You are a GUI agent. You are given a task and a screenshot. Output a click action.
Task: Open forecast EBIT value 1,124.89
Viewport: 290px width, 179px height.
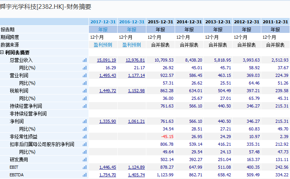(136, 168)
